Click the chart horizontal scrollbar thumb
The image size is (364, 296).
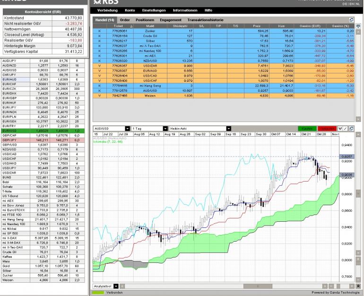coord(258,286)
